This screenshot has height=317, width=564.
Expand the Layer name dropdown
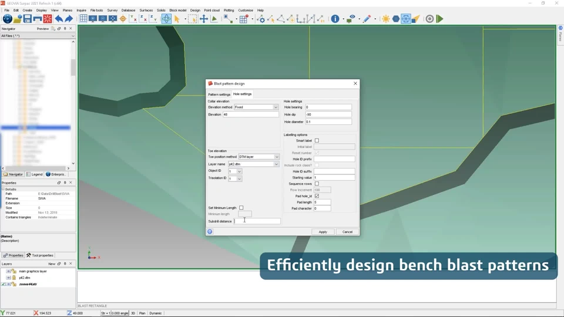tap(276, 164)
